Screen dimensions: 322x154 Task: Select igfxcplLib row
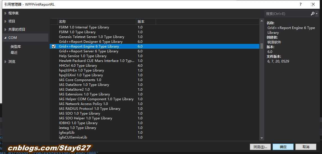click(155, 133)
